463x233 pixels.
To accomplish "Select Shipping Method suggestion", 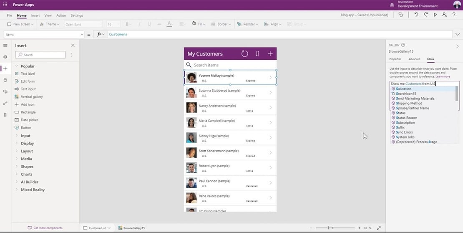I will click(x=423, y=103).
